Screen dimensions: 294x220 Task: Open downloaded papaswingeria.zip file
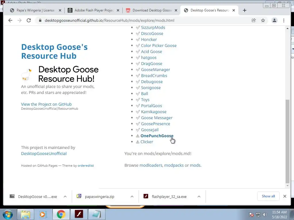[x=99, y=197]
